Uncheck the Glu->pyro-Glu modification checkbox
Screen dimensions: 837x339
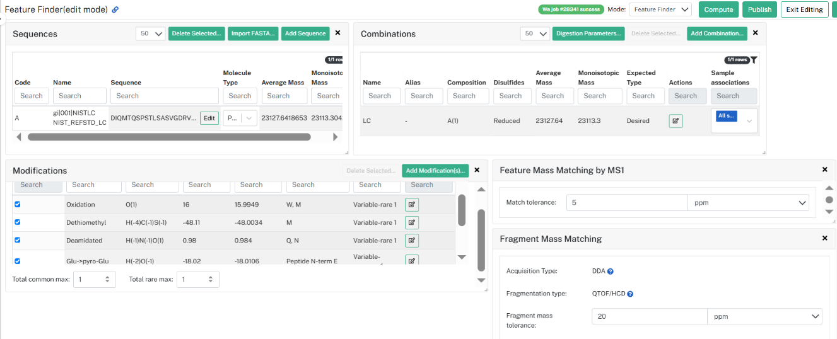(x=18, y=261)
